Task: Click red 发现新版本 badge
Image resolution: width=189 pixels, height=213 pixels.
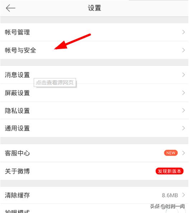Action: point(170,171)
